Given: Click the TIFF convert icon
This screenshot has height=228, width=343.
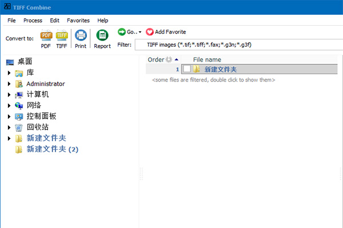Looking at the screenshot, I should coord(62,37).
